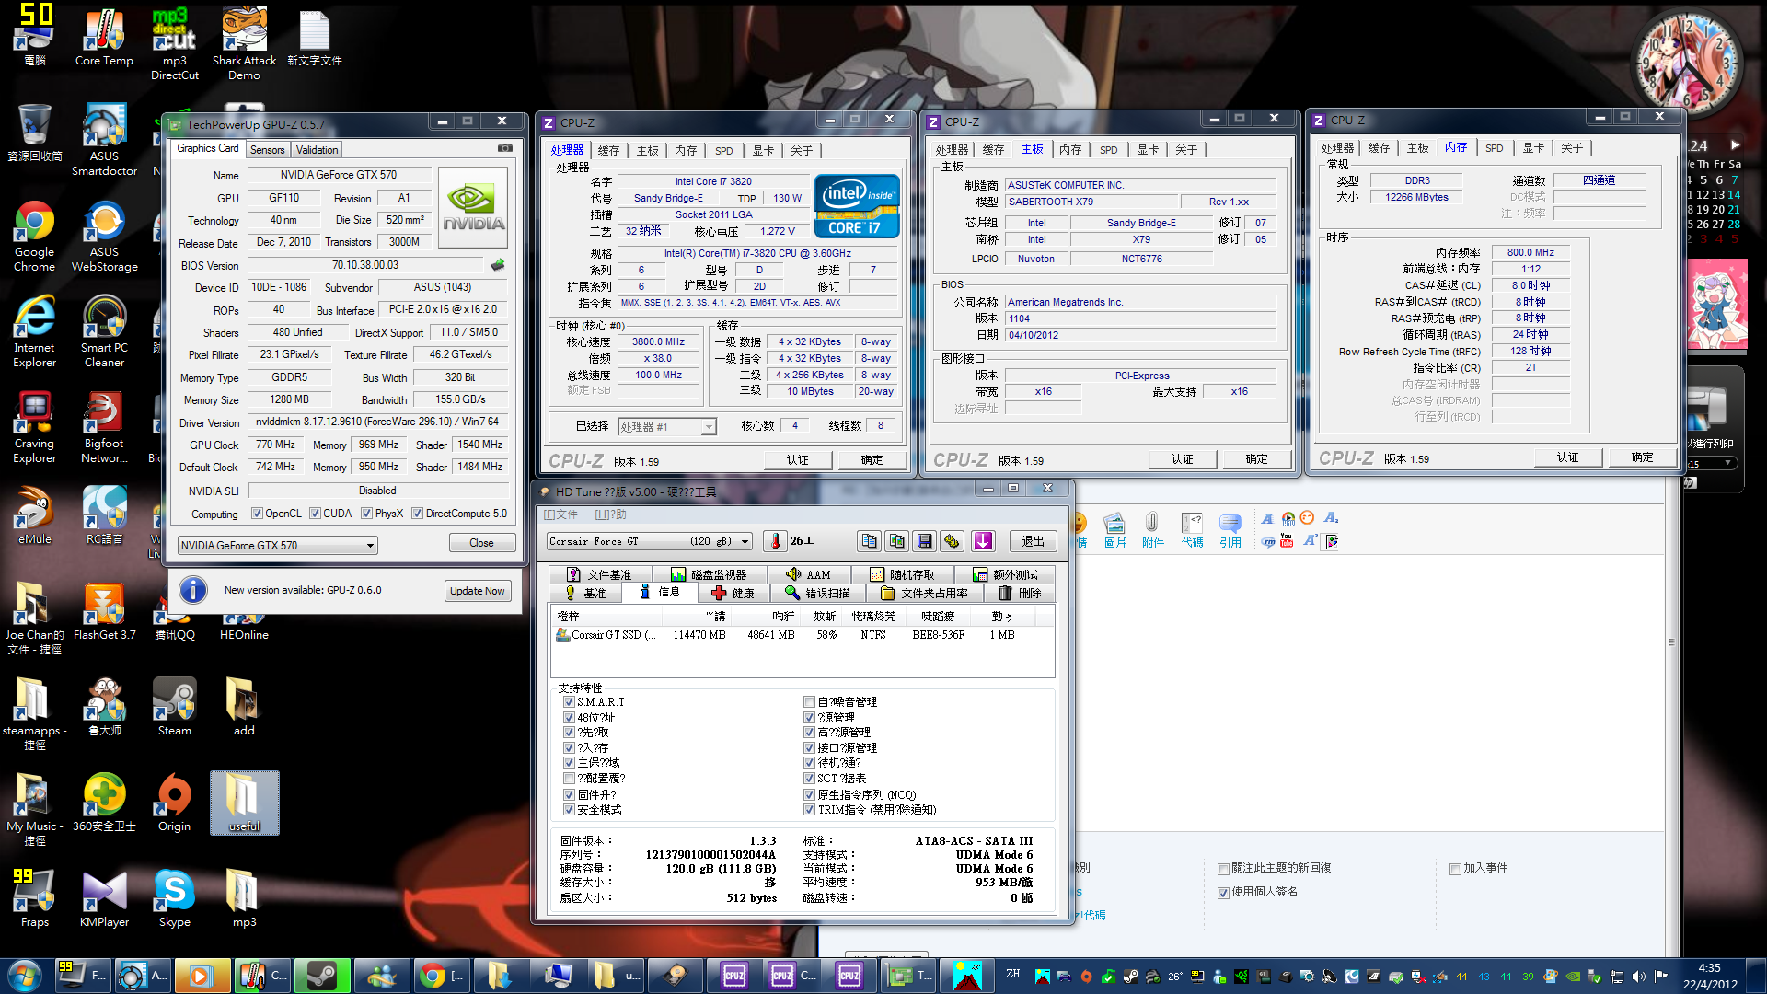Click the purple download arrow icon in HD Tune
The image size is (1767, 994).
click(x=983, y=541)
